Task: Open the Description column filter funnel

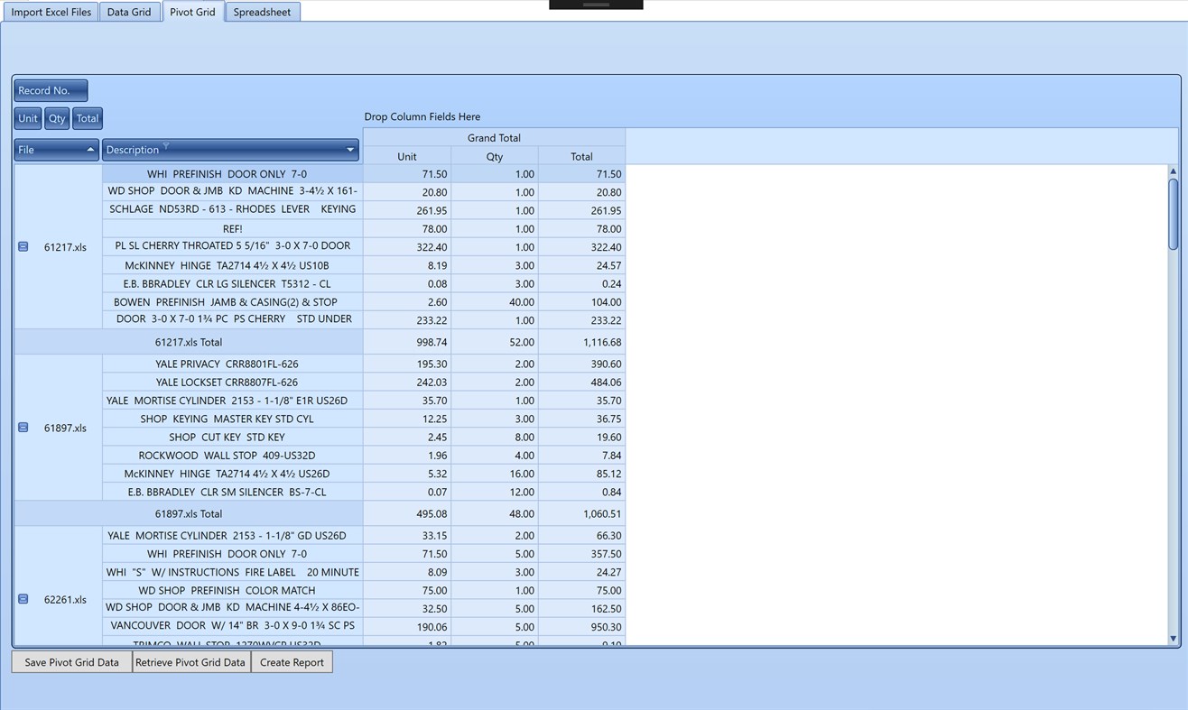Action: pyautogui.click(x=167, y=147)
